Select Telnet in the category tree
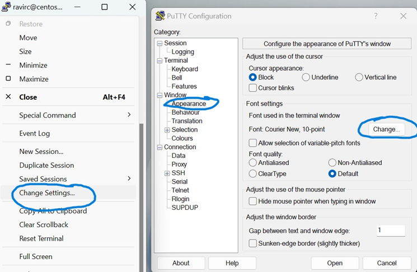417x272 pixels. pos(180,190)
